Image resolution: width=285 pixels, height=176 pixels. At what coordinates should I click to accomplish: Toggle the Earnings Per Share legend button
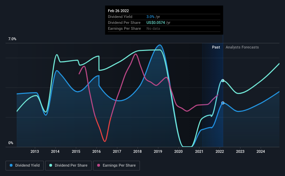coord(117,166)
